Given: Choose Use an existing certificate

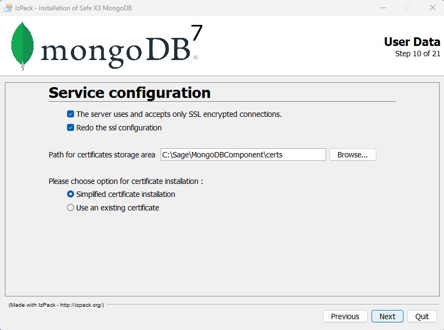Looking at the screenshot, I should pos(70,207).
